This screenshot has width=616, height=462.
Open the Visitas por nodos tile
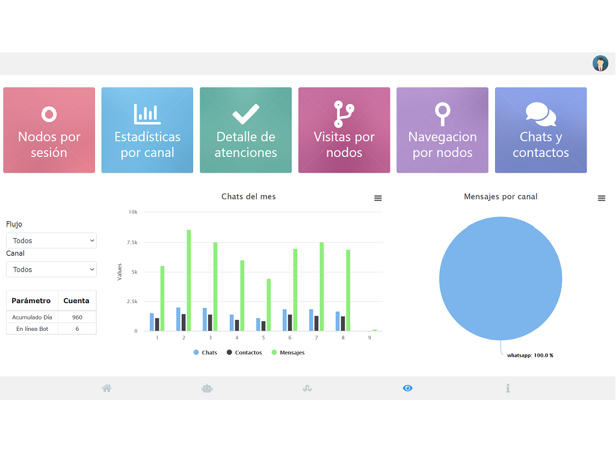344,130
